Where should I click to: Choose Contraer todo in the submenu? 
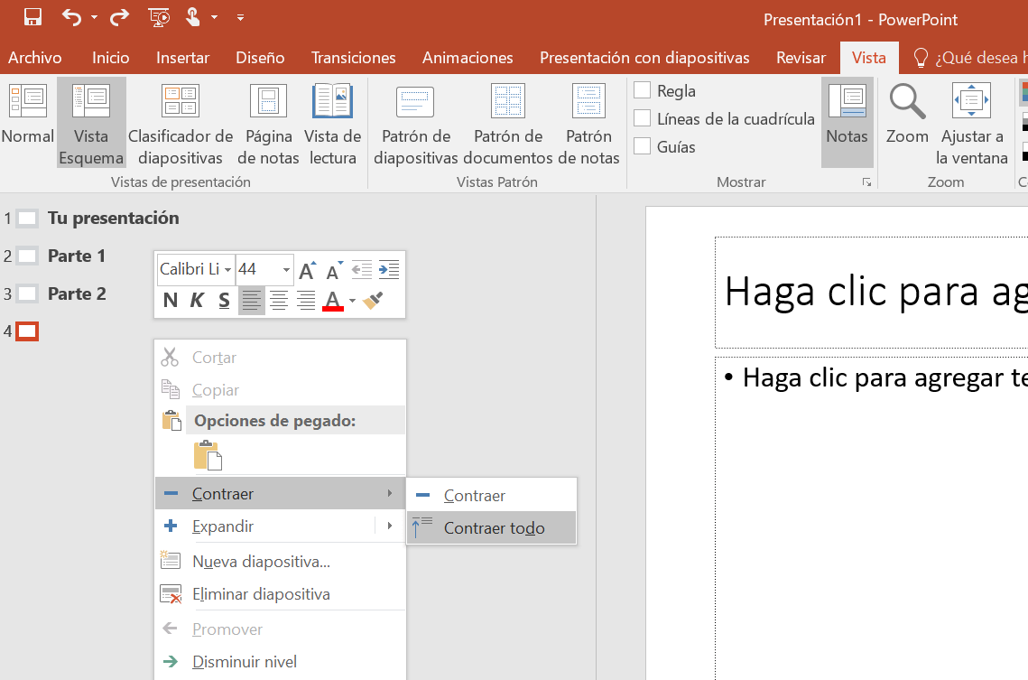491,528
